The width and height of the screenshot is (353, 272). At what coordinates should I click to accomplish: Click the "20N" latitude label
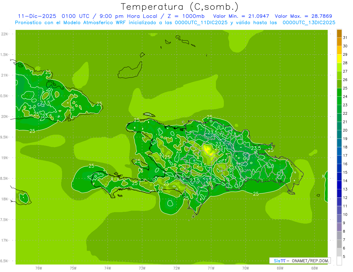(x=4, y=117)
